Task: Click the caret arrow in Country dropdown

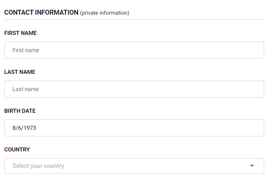Action: point(252,166)
